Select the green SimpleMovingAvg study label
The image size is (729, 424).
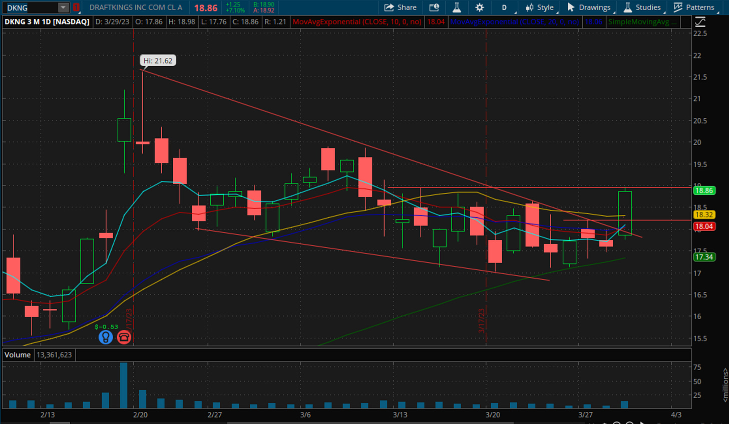click(x=642, y=21)
